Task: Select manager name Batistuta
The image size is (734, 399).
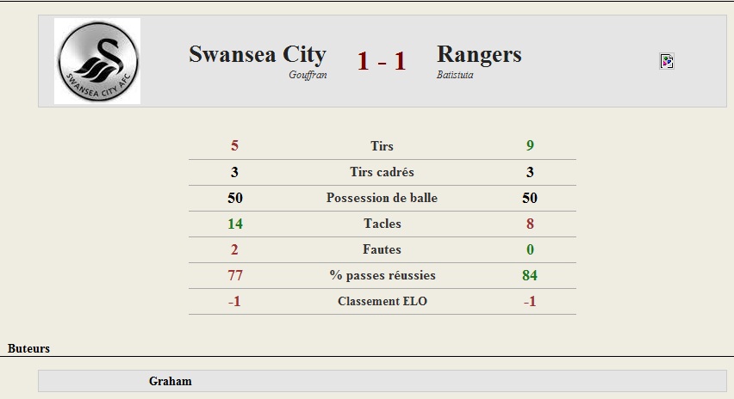Action: [x=455, y=75]
